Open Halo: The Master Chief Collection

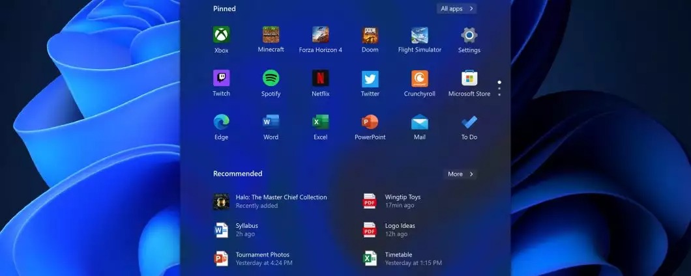click(x=280, y=201)
